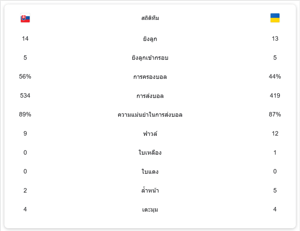This screenshot has height=231, width=300.
Task: Click Ukraine's 87% pass accuracy value
Action: click(275, 115)
